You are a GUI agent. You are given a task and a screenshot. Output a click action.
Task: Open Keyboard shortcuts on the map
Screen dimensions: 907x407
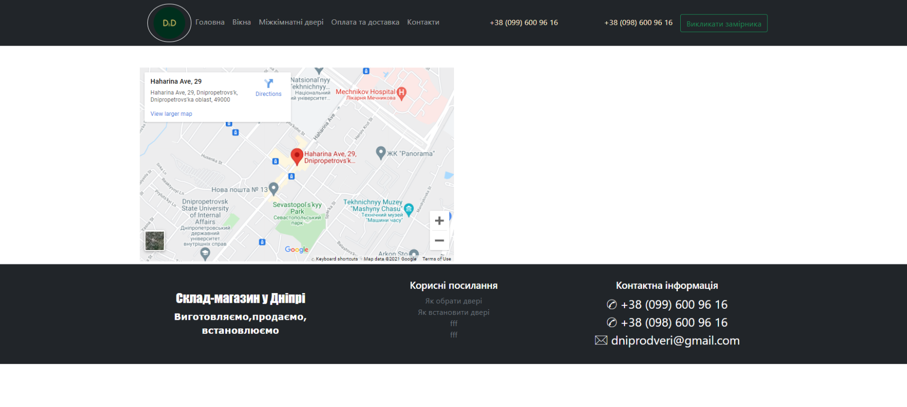[337, 259]
